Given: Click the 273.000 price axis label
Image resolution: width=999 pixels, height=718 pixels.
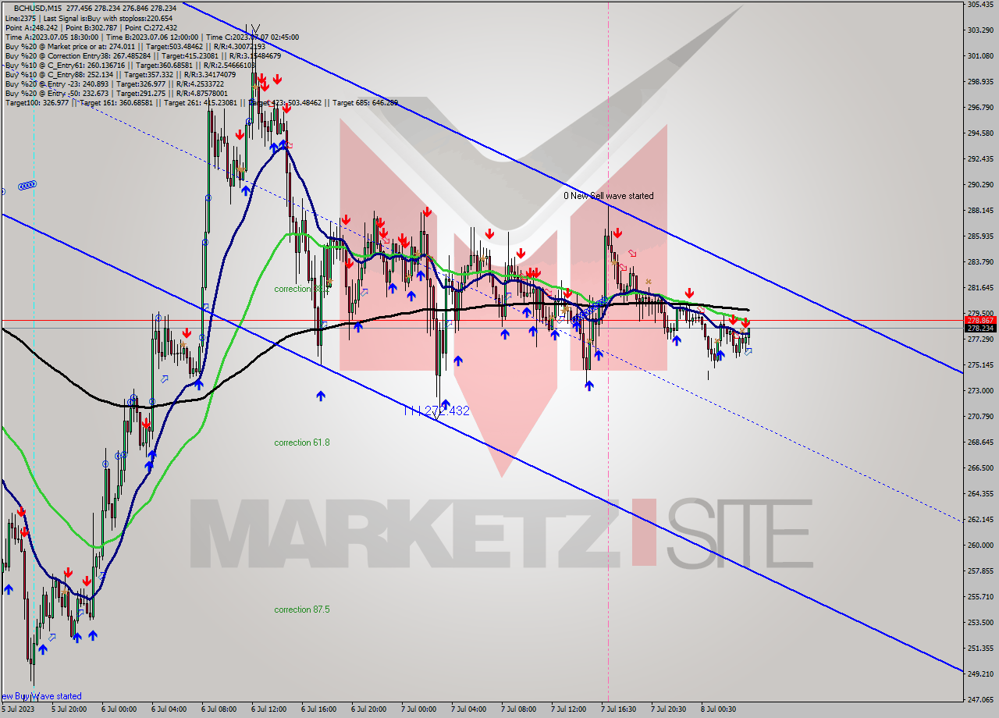Looking at the screenshot, I should tap(980, 391).
